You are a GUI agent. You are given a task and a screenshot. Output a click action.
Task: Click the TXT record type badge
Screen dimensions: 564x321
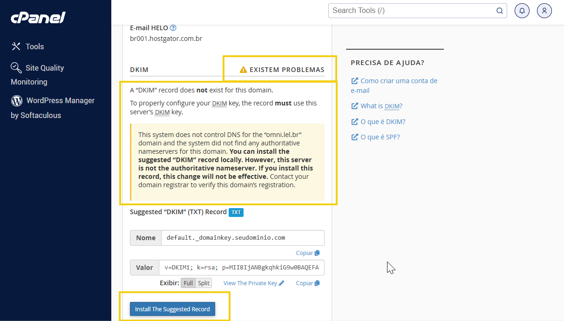[x=236, y=212]
